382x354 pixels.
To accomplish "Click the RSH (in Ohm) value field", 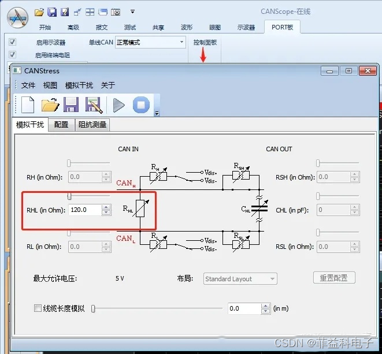I will point(334,177).
